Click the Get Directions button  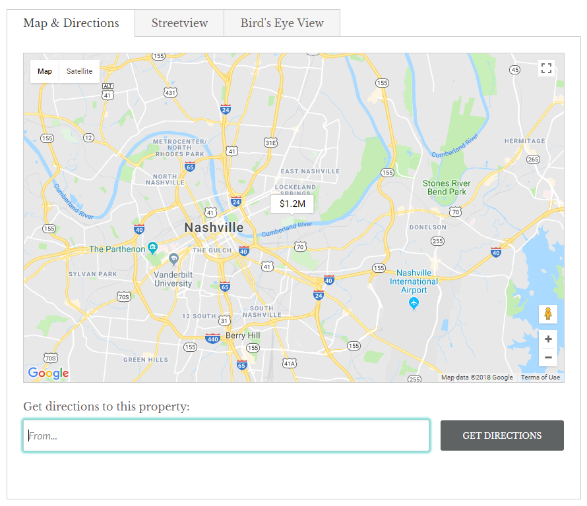click(502, 436)
